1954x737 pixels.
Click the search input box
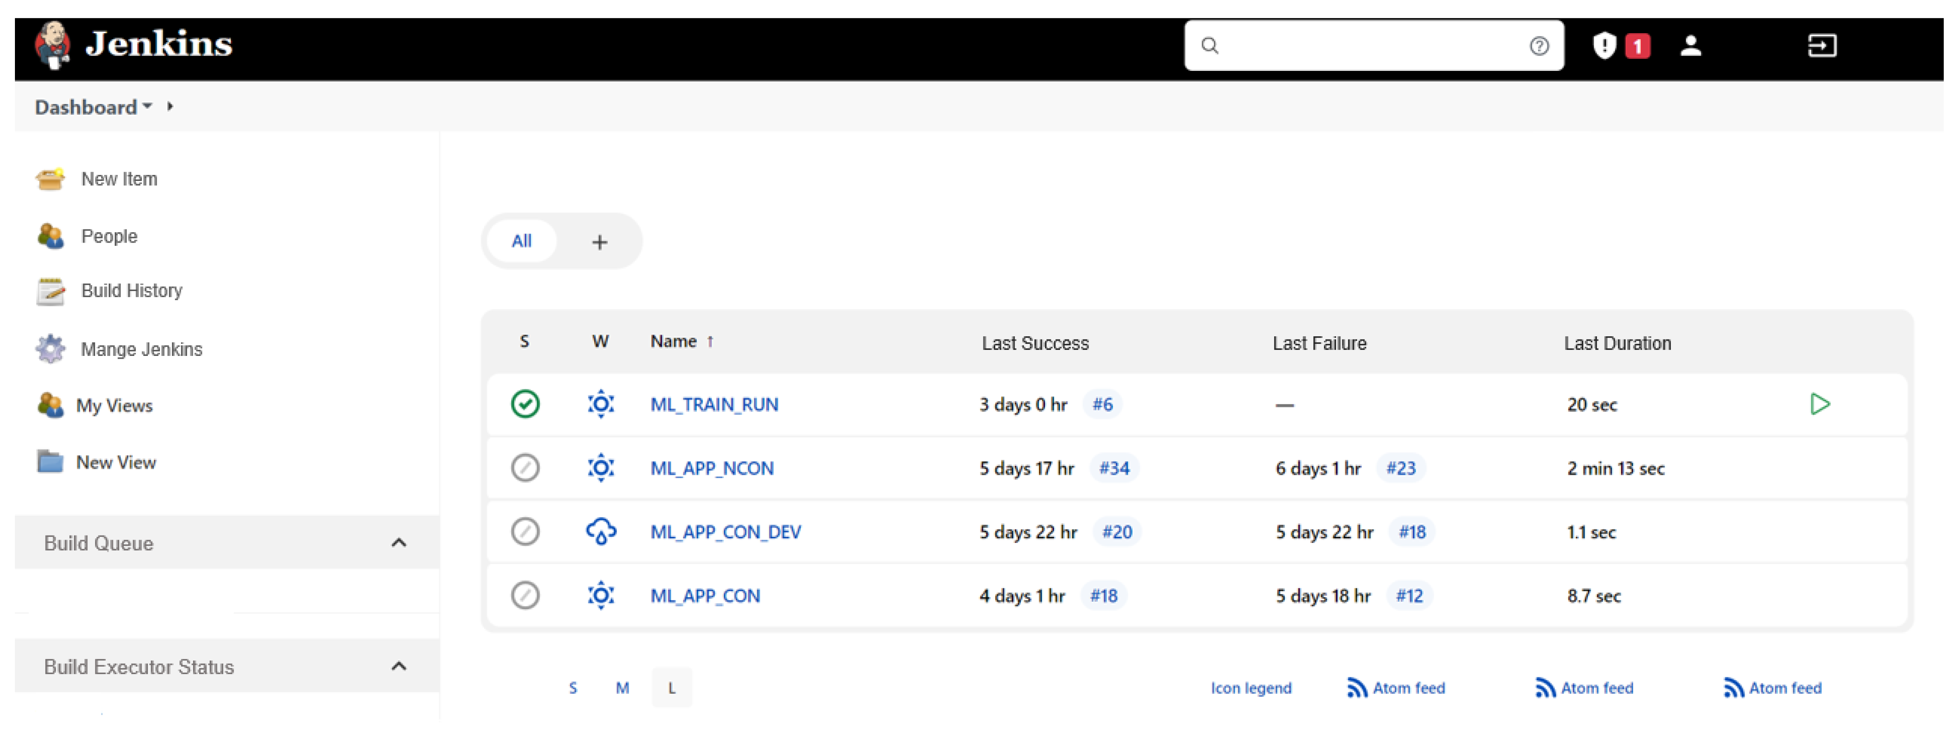coord(1365,46)
